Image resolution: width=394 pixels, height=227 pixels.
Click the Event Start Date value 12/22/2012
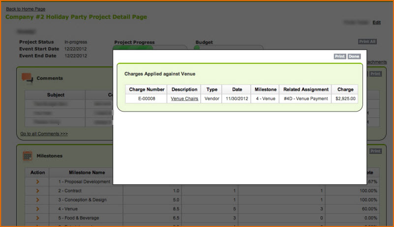[75, 49]
